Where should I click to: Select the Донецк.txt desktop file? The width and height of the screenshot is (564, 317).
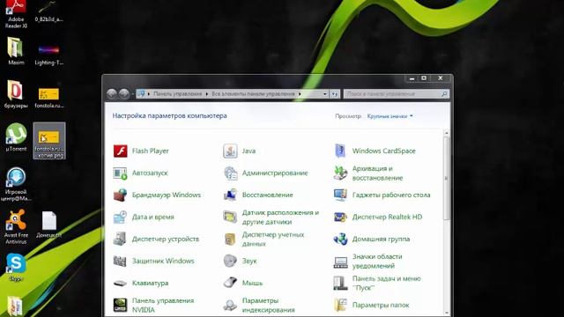pos(49,225)
